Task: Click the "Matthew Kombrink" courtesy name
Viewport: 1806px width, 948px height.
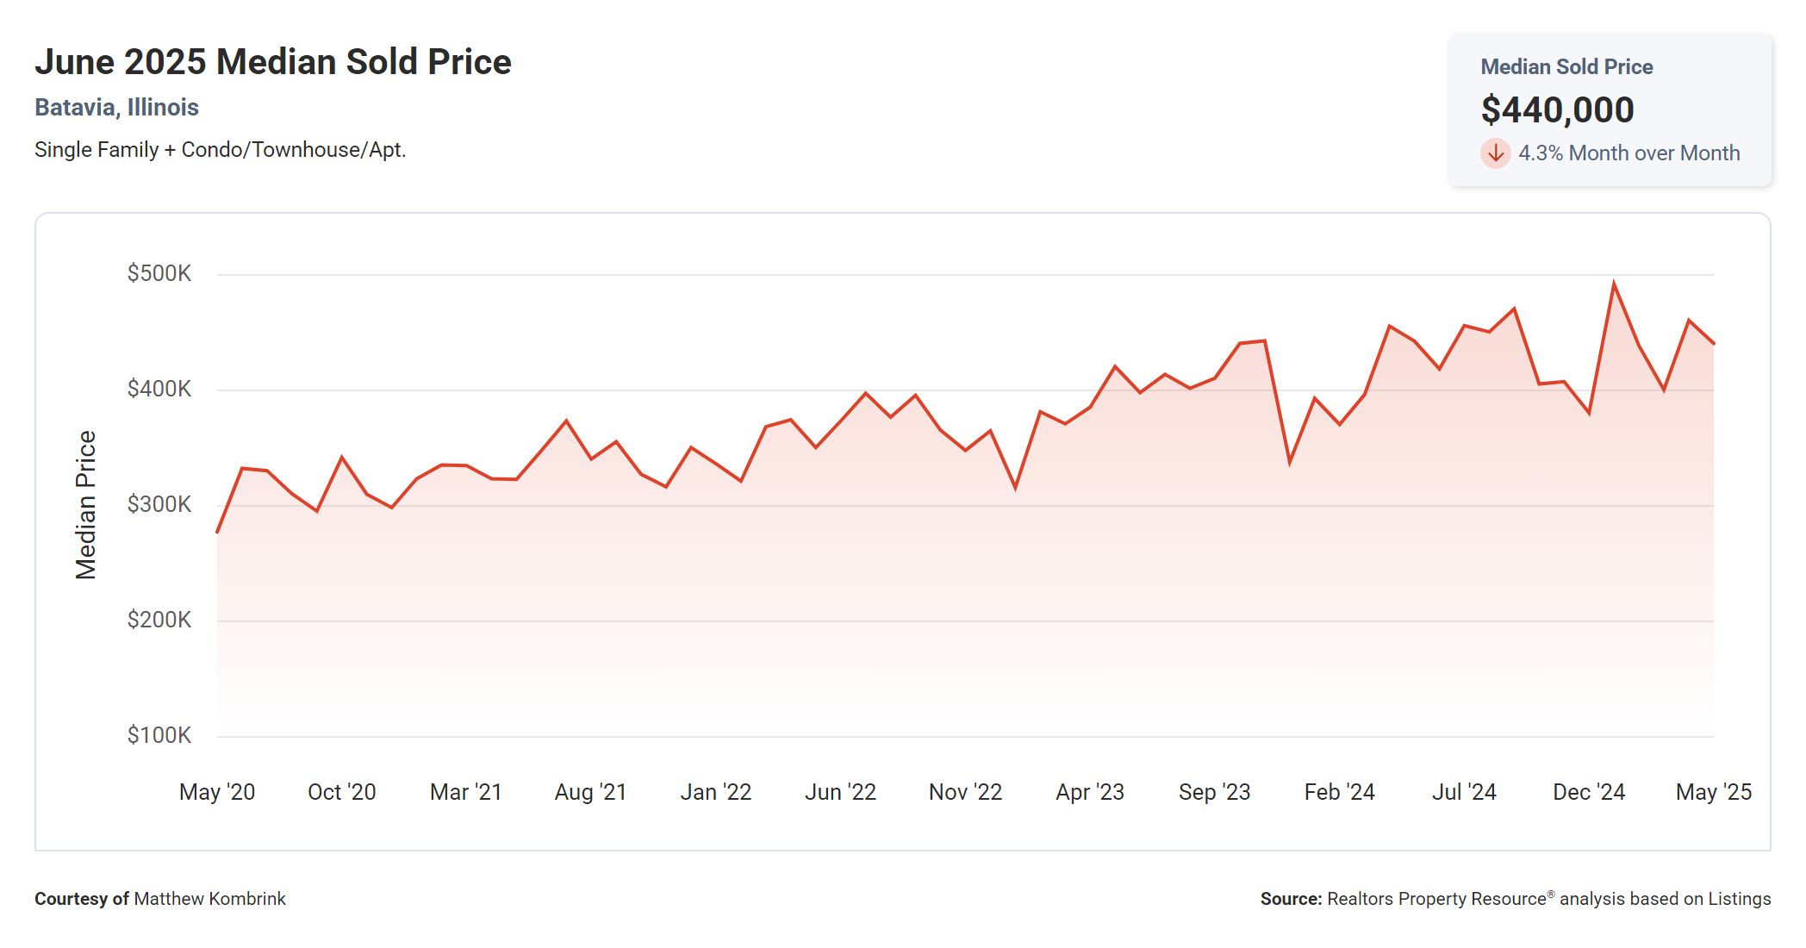Action: pyautogui.click(x=209, y=899)
